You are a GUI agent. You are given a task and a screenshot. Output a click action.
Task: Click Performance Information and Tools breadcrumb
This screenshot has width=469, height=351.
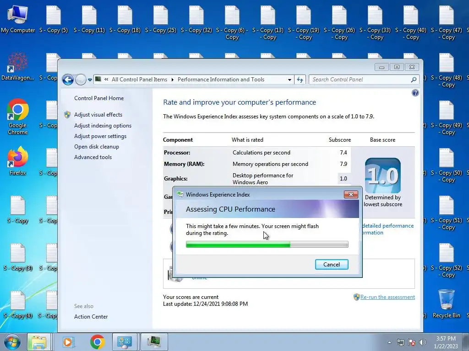[x=221, y=80]
